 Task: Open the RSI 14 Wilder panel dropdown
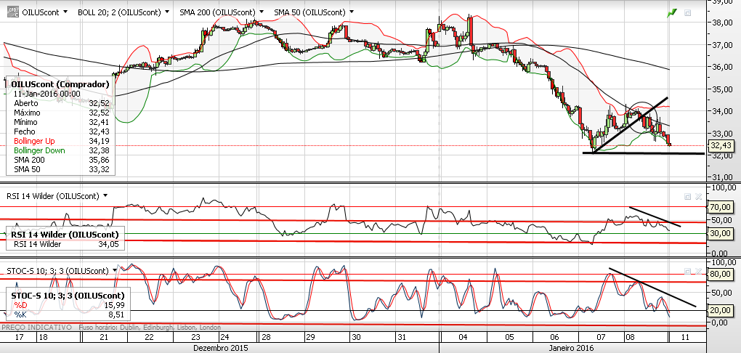tap(105, 195)
